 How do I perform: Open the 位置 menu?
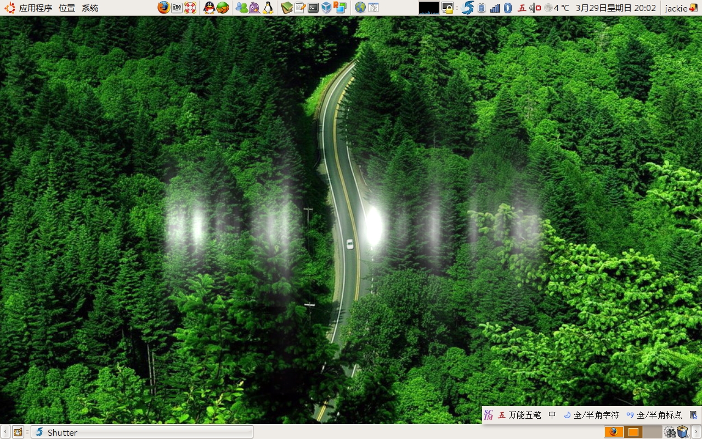pos(67,8)
